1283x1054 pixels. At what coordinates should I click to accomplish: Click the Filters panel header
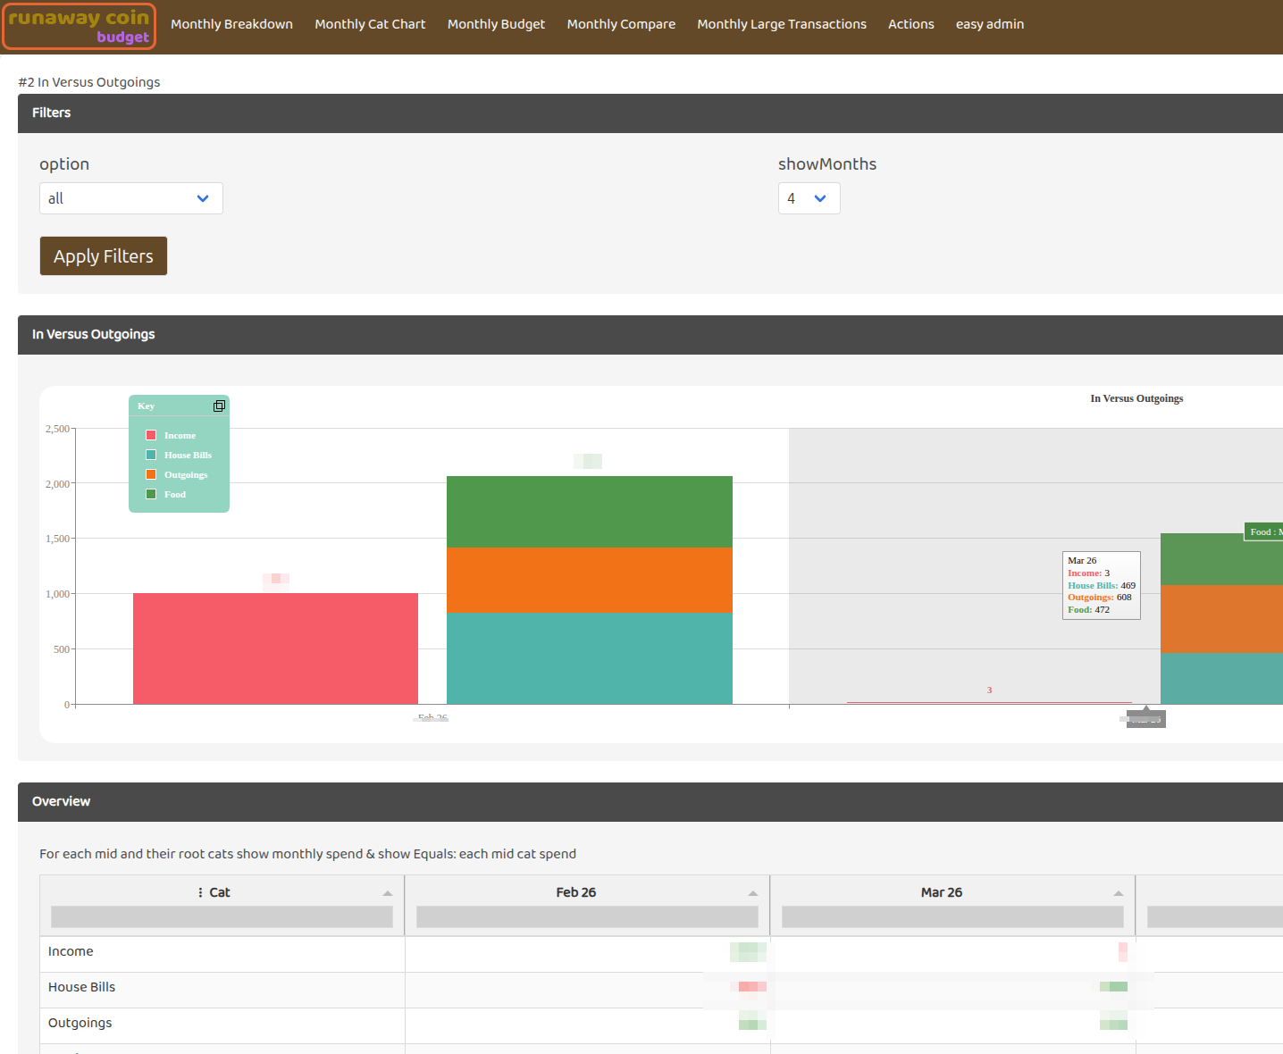click(x=650, y=113)
